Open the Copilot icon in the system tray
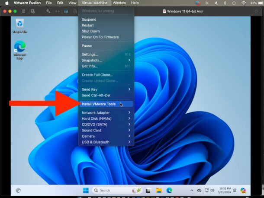This screenshot has width=264, height=198. [243, 190]
